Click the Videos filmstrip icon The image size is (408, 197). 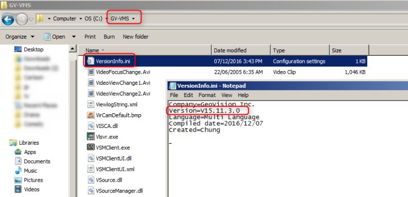(18, 189)
